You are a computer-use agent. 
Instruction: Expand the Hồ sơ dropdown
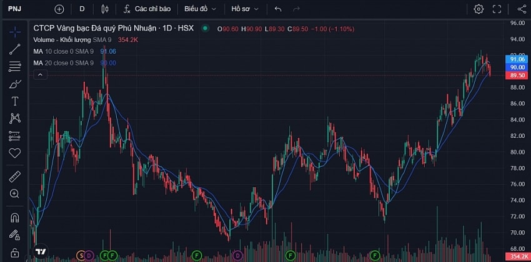point(245,9)
